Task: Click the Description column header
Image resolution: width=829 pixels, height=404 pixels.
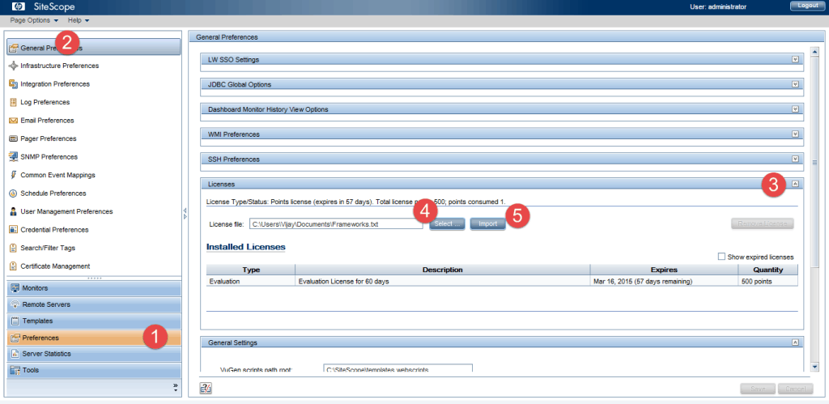Action: pyautogui.click(x=443, y=270)
